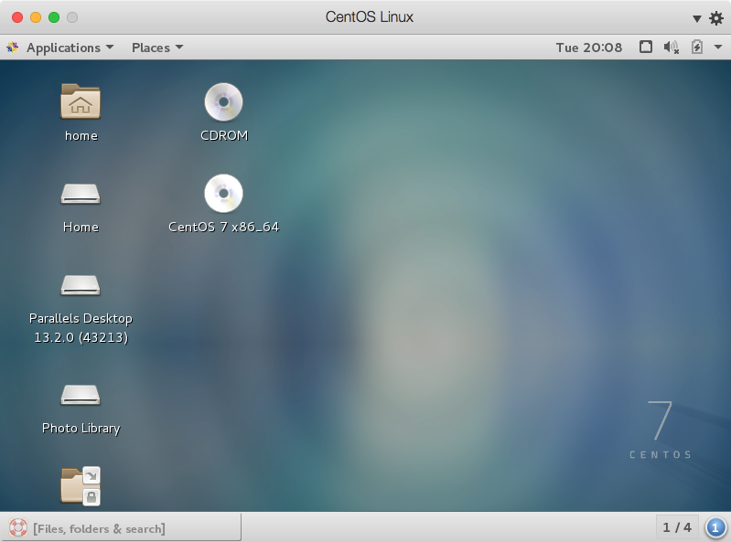Open the home folder desktop icon

tap(81, 101)
